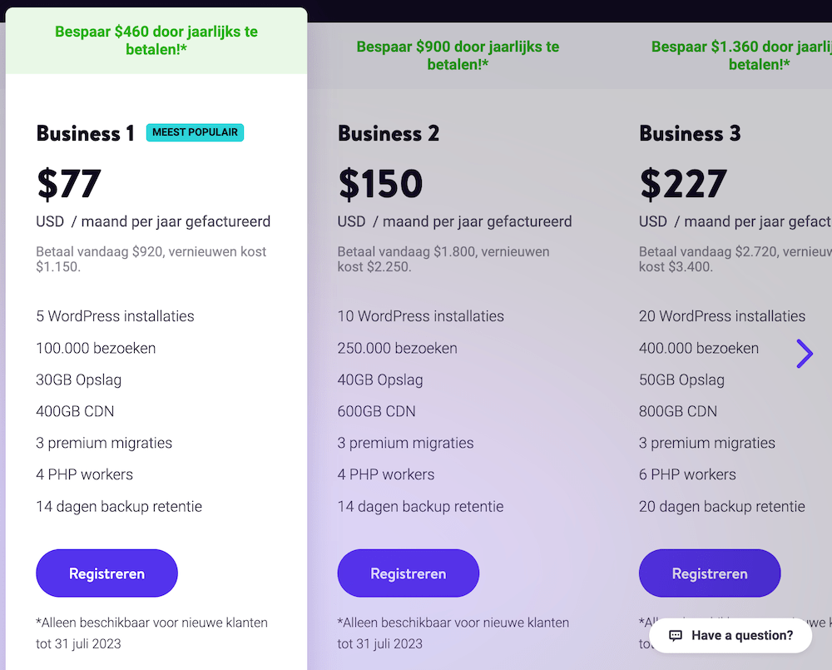
Task: Click the $77 price
Action: point(69,184)
